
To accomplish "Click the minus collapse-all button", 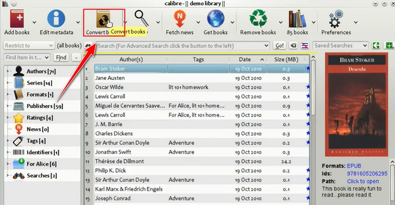I will click(76, 58).
